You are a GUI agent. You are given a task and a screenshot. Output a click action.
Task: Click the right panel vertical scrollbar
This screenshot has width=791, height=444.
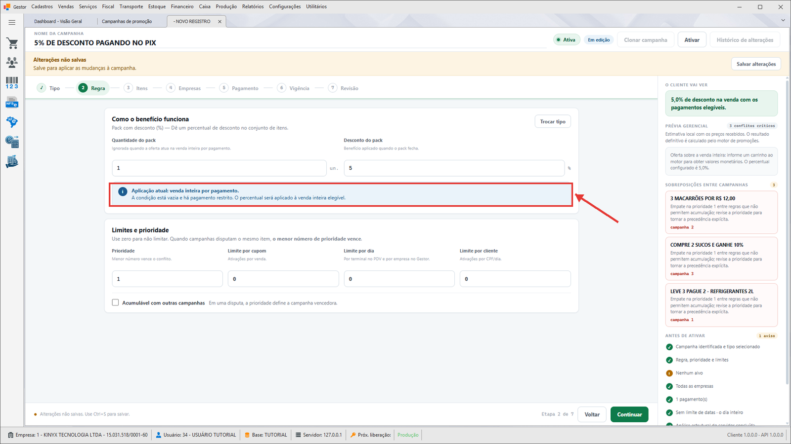pyautogui.click(x=787, y=232)
